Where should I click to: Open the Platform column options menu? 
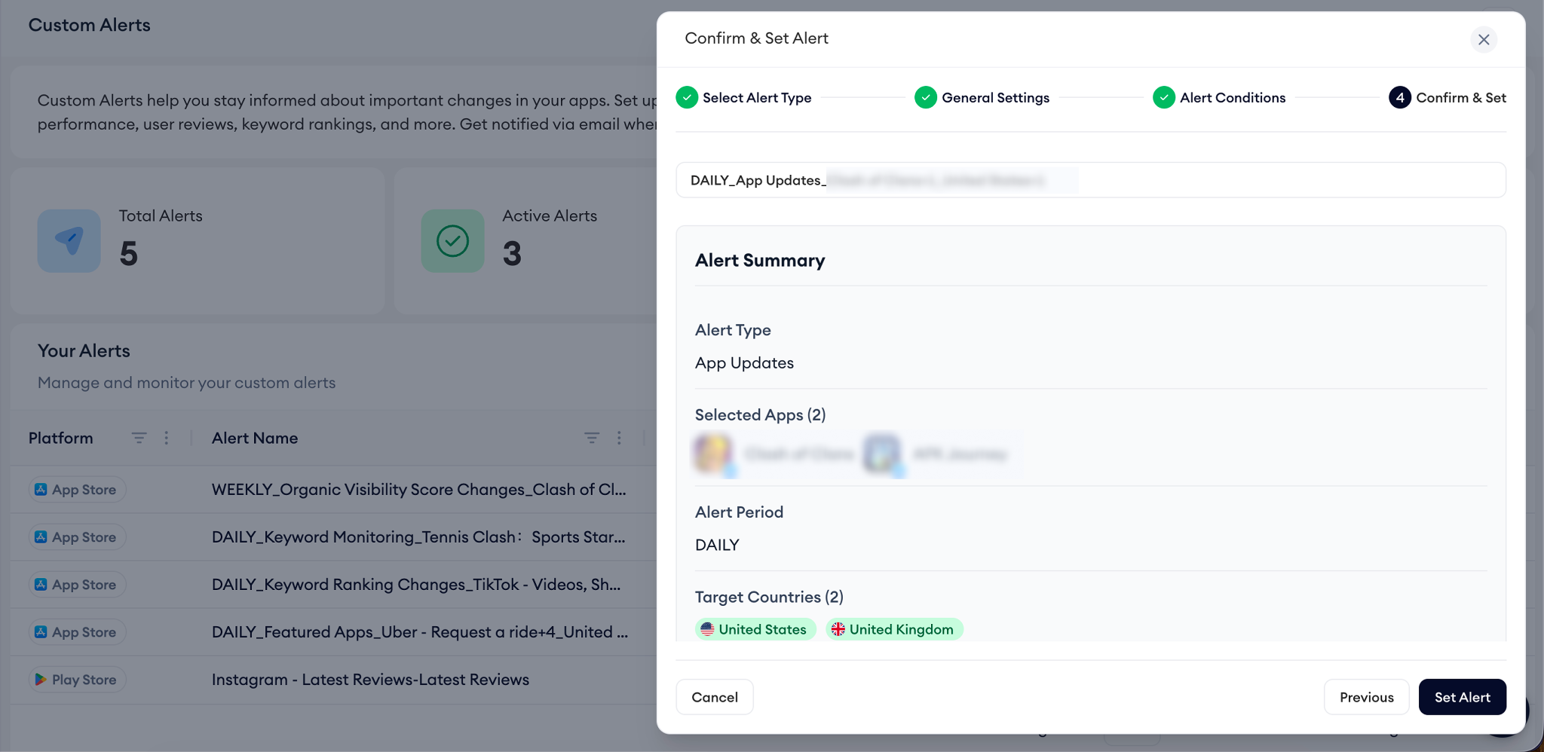coord(167,438)
